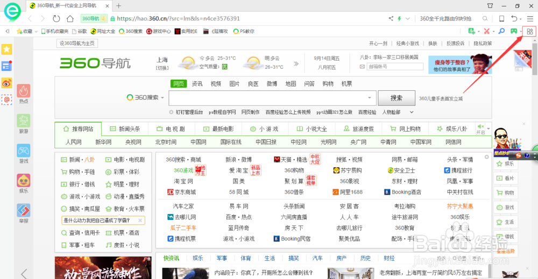
Task: Select the 资讯 search tab
Action: [197, 84]
